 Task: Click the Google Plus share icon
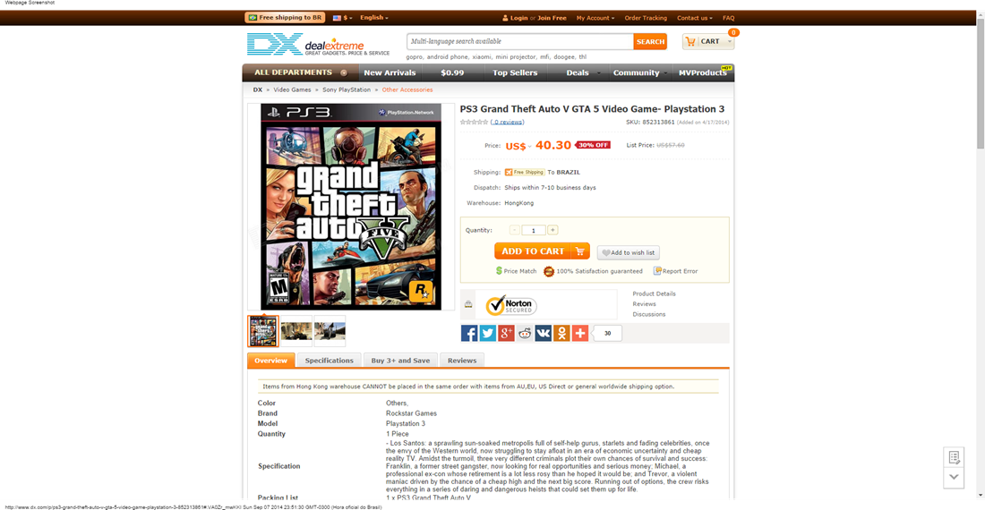tap(506, 333)
